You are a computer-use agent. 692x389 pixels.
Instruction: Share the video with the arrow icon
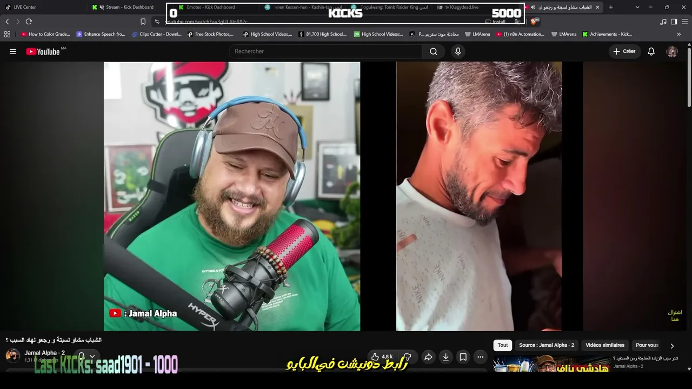coord(428,357)
